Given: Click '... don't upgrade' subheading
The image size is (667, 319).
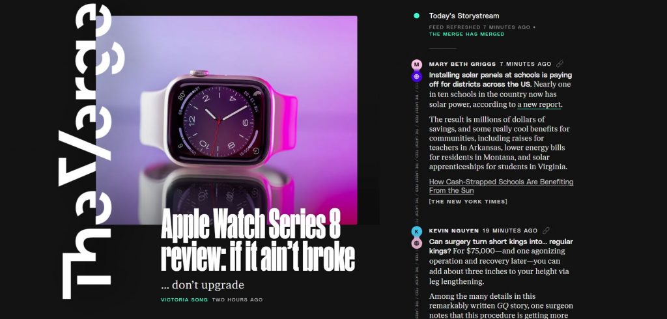Looking at the screenshot, I should coord(203,285).
